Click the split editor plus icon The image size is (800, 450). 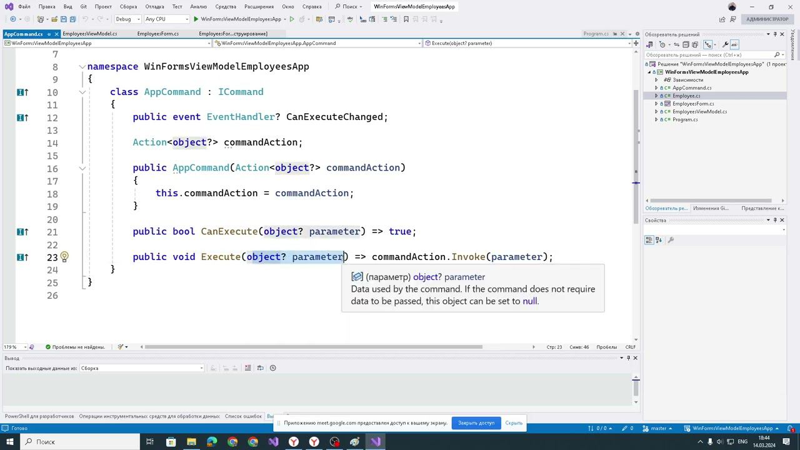[x=636, y=43]
